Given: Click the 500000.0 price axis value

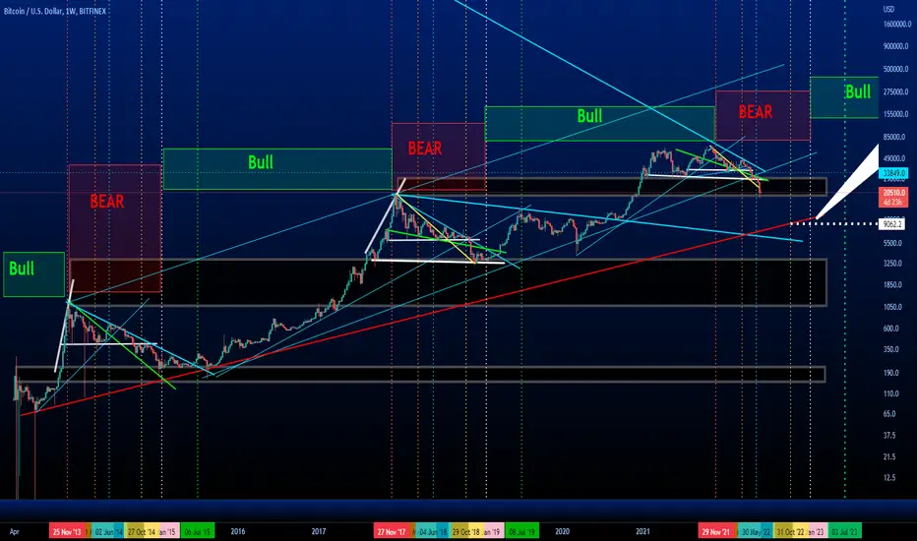Looking at the screenshot, I should click(x=896, y=69).
